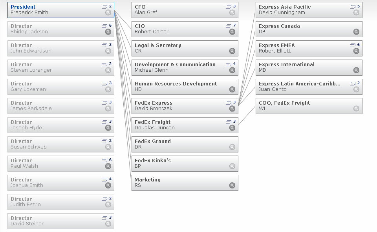
Task: Expand subordinates count 7 on CIO card
Action: click(x=231, y=26)
